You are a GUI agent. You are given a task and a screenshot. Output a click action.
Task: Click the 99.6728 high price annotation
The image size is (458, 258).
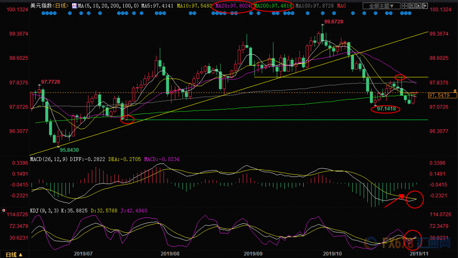[x=333, y=21]
